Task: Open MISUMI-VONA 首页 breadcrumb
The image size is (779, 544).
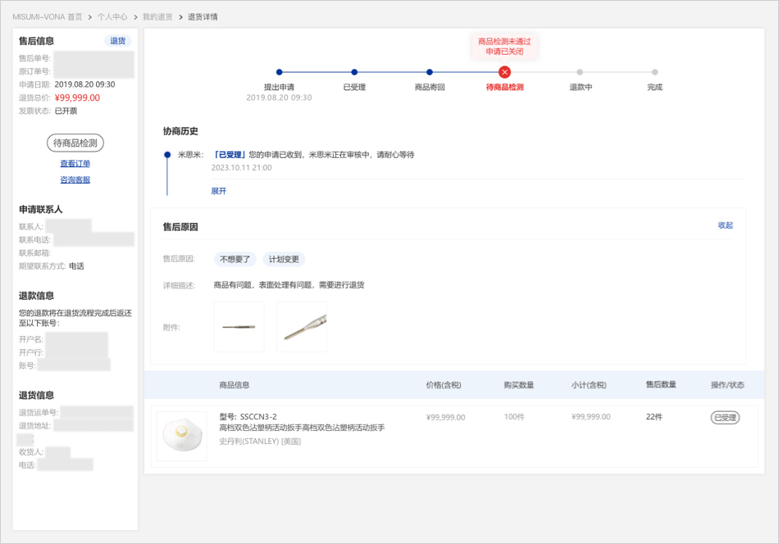Action: coord(48,16)
